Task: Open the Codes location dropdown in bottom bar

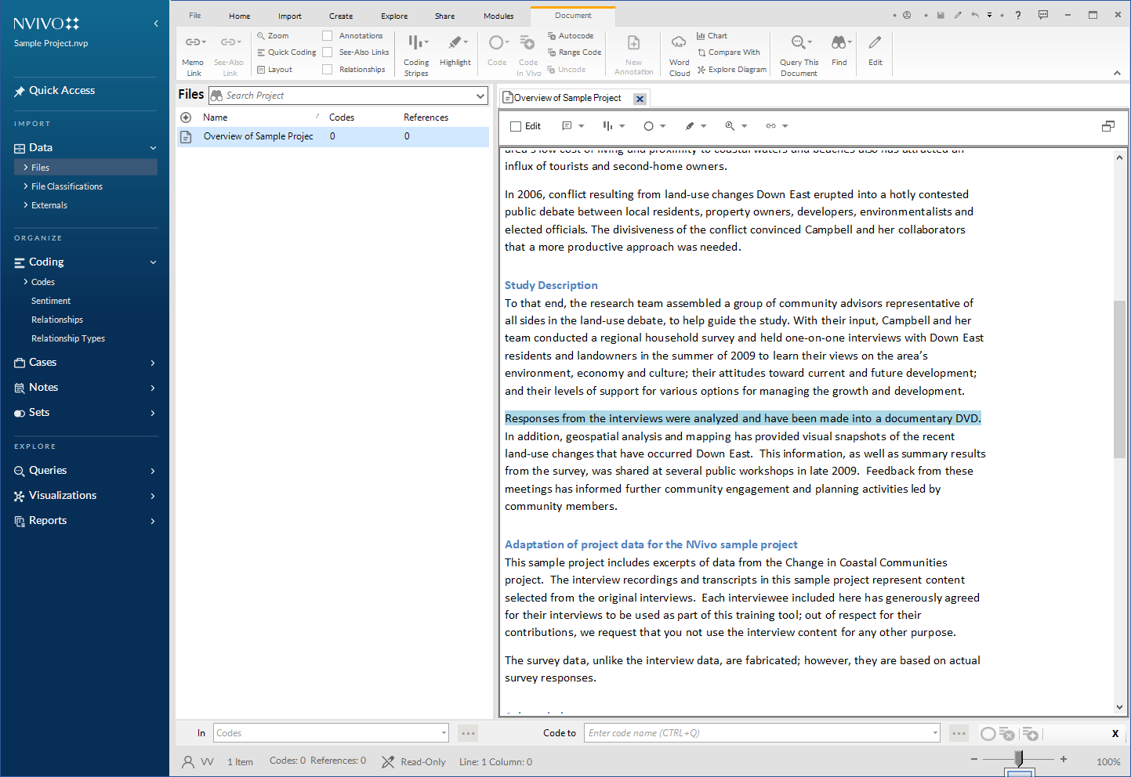Action: coord(444,733)
